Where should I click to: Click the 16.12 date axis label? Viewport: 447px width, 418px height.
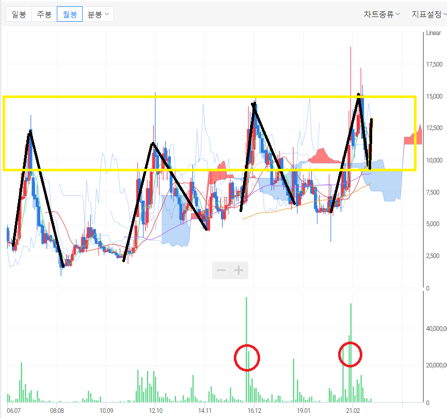(x=254, y=411)
